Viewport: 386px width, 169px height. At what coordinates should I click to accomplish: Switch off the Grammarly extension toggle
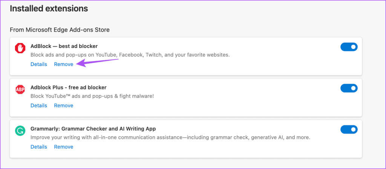point(349,129)
